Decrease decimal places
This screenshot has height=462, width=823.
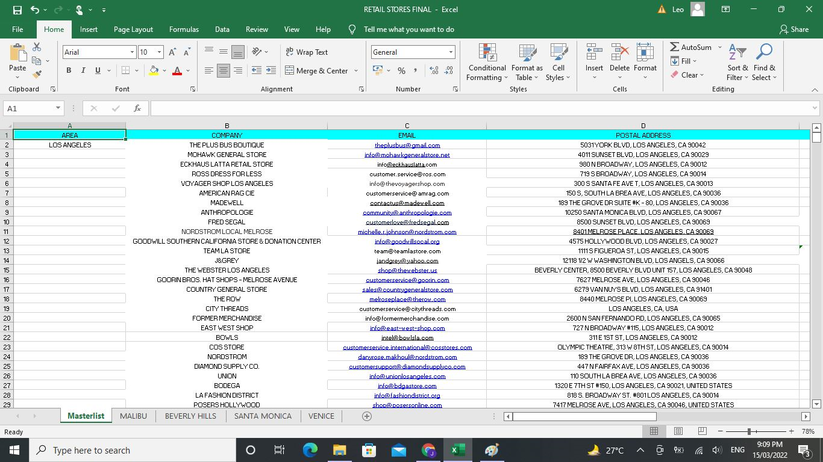click(x=448, y=70)
